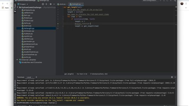Image resolution: width=189 pixels, height=106 pixels.
Task: Click the collapse all icon in Project panel
Action: click(46, 4)
